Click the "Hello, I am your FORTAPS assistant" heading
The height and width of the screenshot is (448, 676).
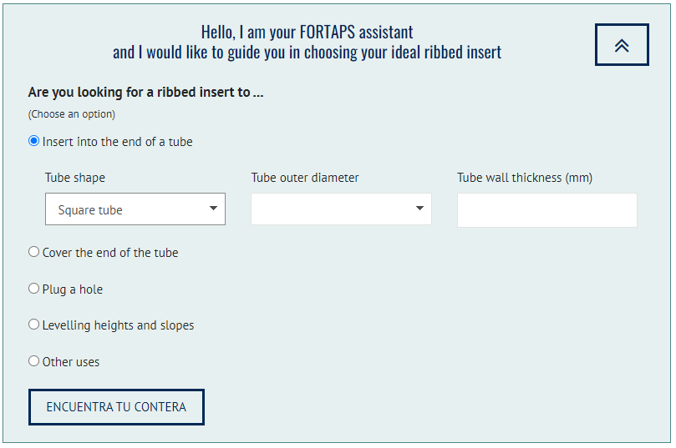[307, 33]
